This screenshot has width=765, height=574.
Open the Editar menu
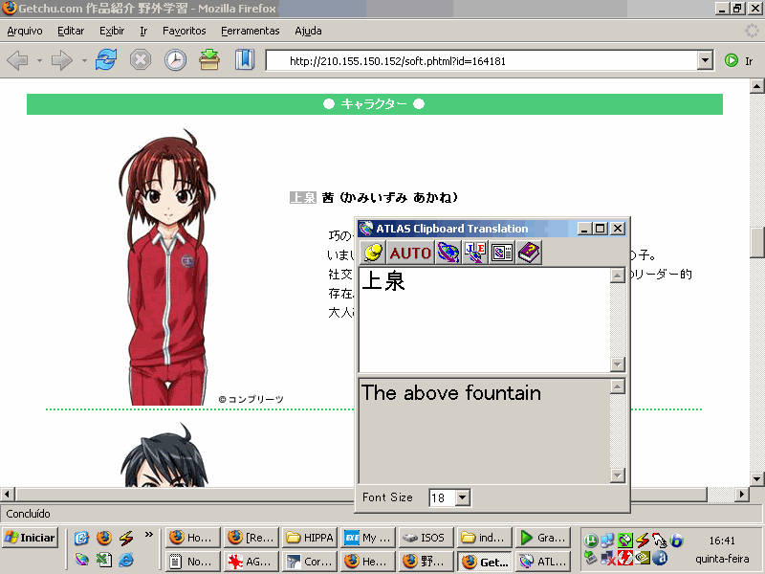click(71, 32)
